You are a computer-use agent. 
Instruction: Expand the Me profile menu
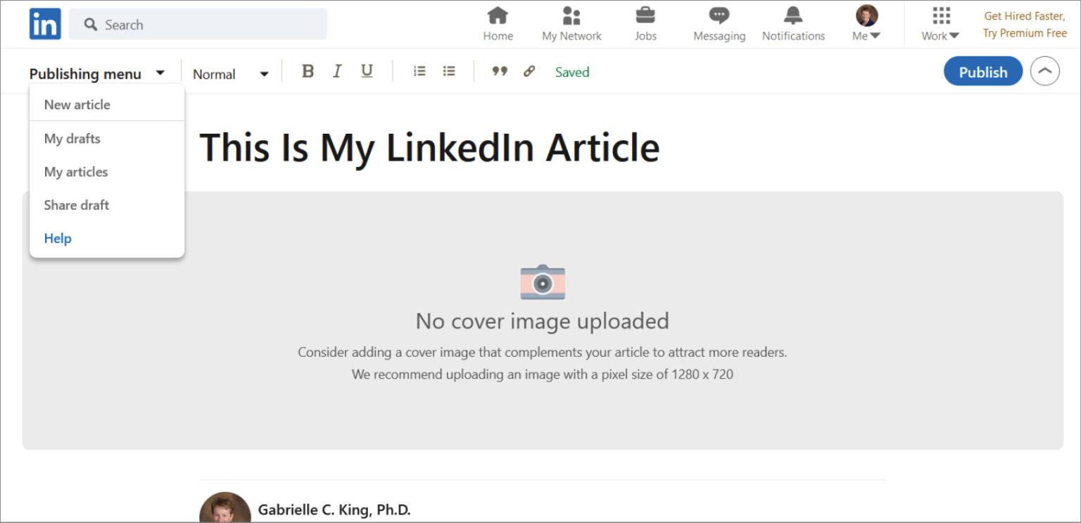point(865,23)
